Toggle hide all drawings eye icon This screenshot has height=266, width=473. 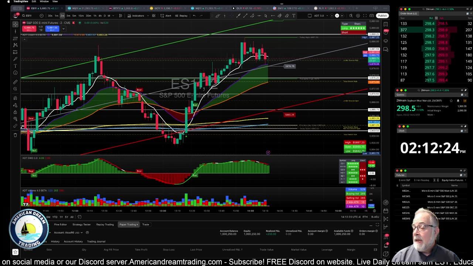[15, 119]
